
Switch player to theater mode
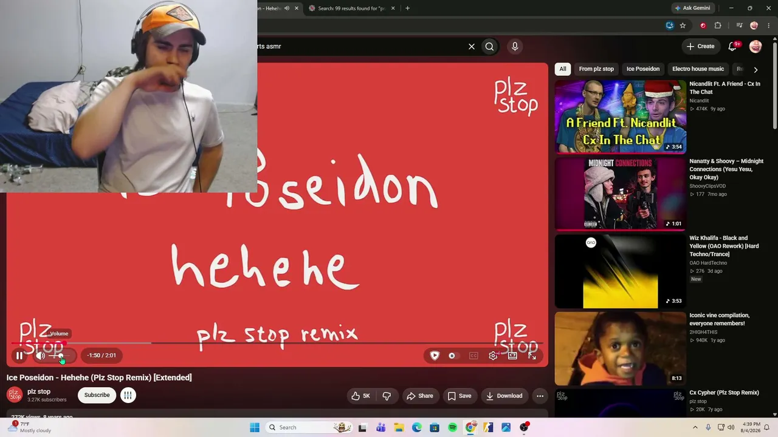pyautogui.click(x=512, y=356)
